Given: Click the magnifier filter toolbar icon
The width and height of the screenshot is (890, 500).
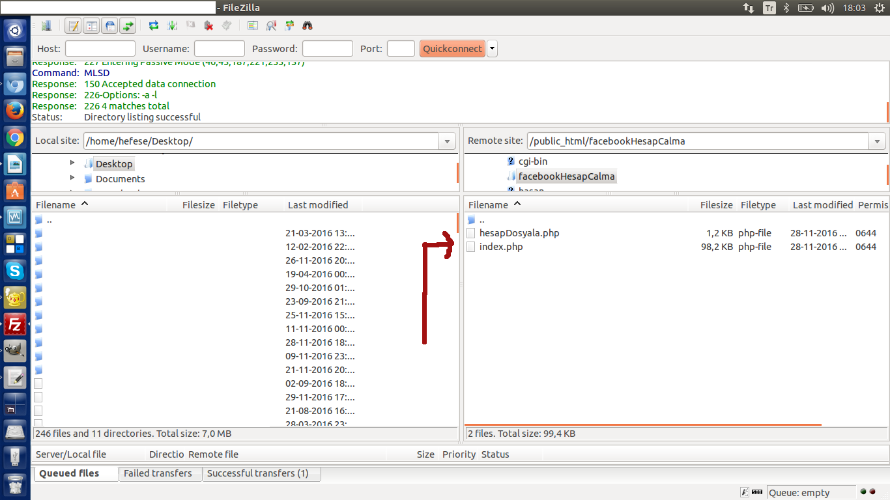Looking at the screenshot, I should click(x=271, y=26).
